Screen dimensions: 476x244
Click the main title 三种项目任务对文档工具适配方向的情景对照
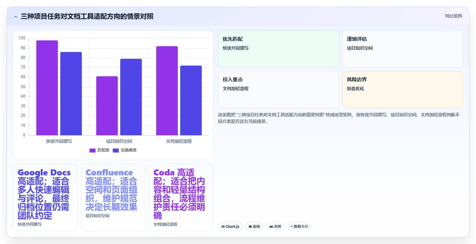click(x=87, y=16)
